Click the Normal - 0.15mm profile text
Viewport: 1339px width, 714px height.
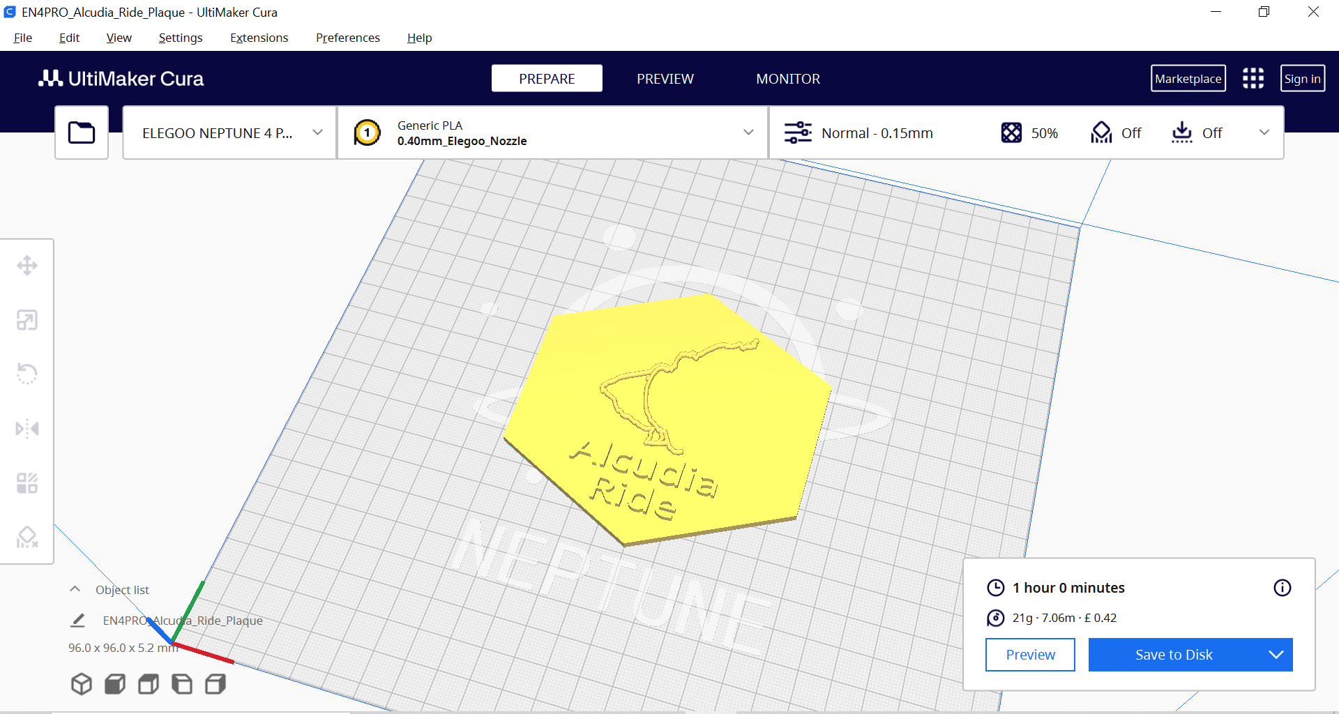point(877,132)
